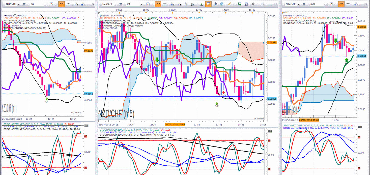
Task: Click the magnifier area zoom icon, m5 toolbar
Action: coord(193,4)
